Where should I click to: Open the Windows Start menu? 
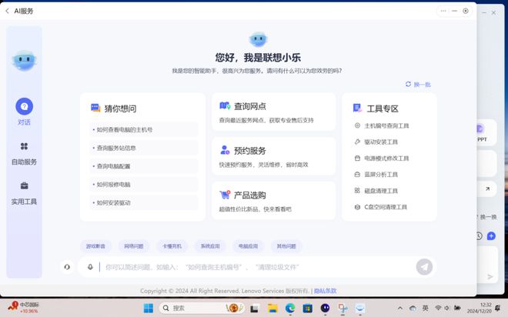149,308
